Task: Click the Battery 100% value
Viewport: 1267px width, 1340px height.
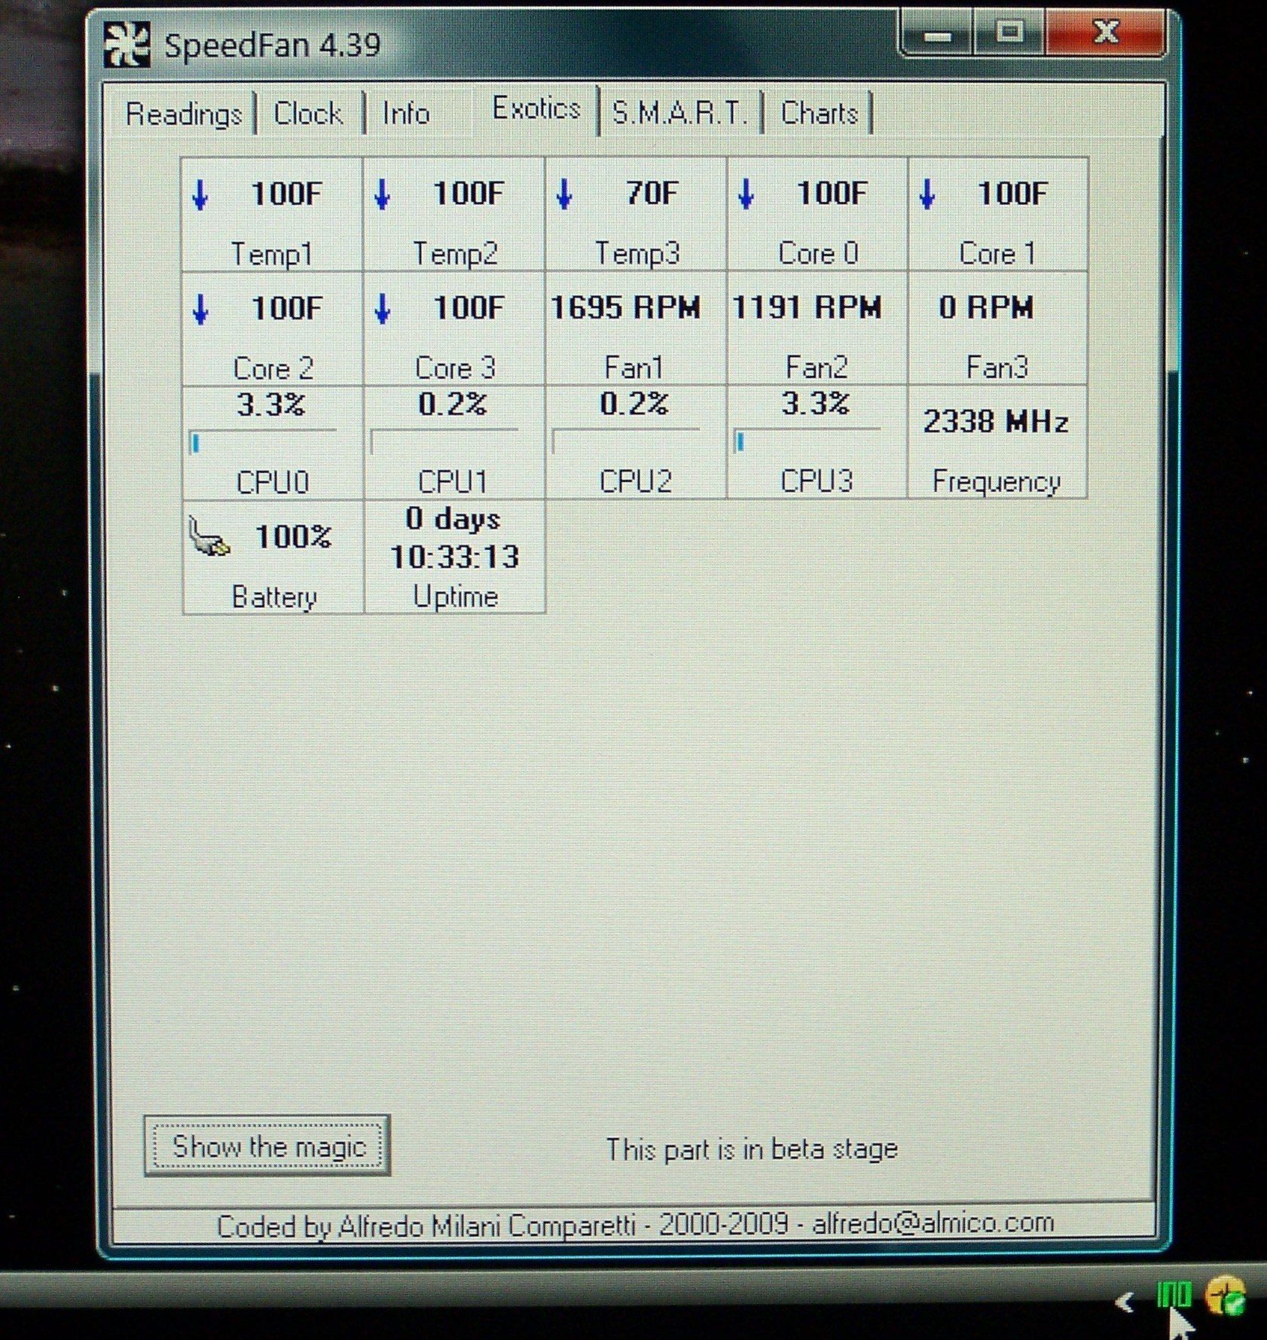Action: [293, 536]
